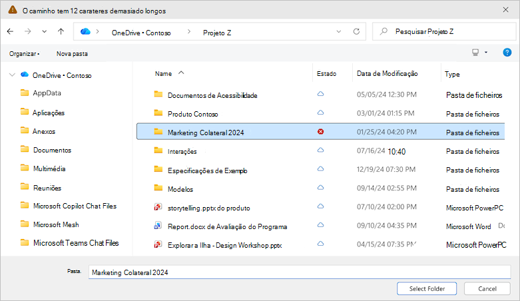Select Projeto Z breadcrumb
The height and width of the screenshot is (301, 520).
point(217,33)
